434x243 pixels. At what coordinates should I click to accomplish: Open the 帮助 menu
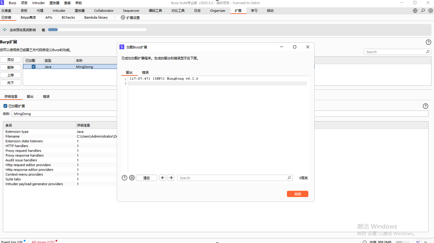[x=78, y=3]
